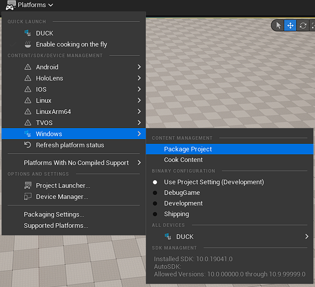Open the IOS platform entry
The width and height of the screenshot is (315, 287).
[73, 89]
